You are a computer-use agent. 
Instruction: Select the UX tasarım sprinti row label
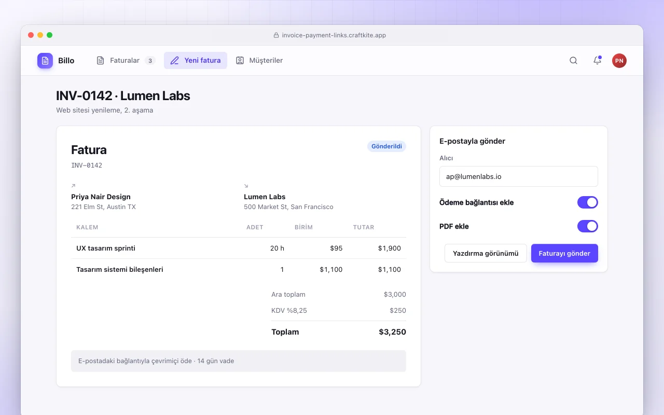click(x=106, y=248)
